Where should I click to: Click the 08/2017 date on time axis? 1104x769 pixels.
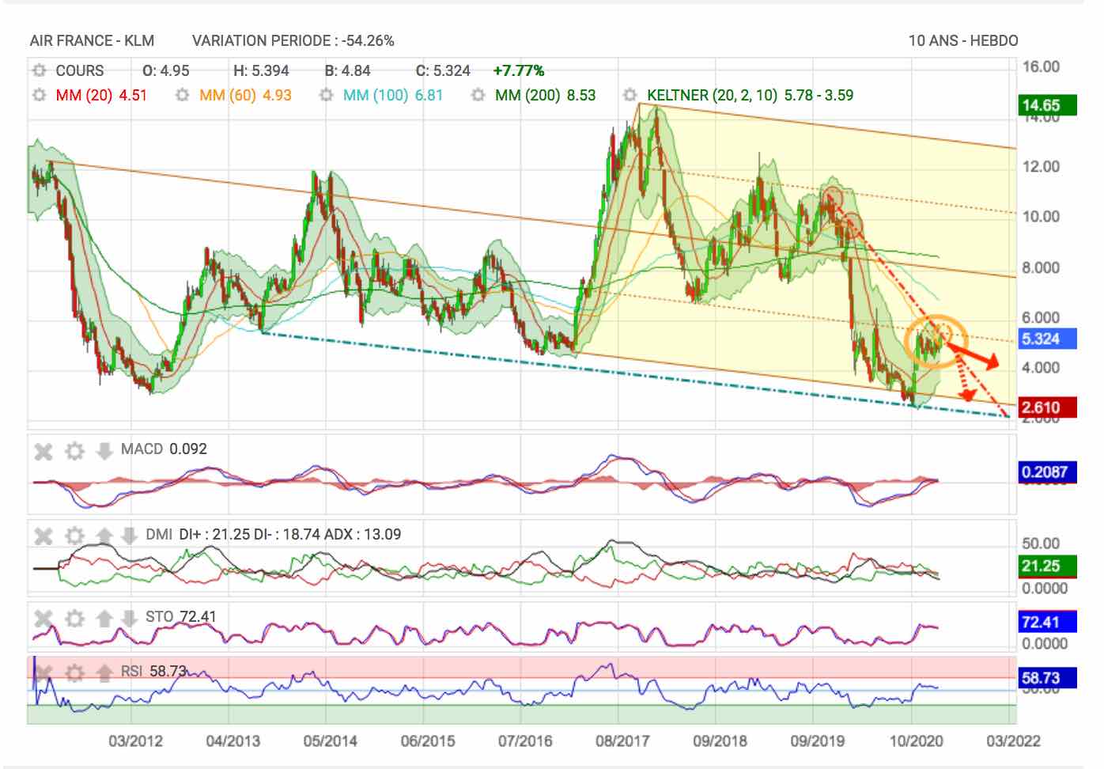[622, 741]
